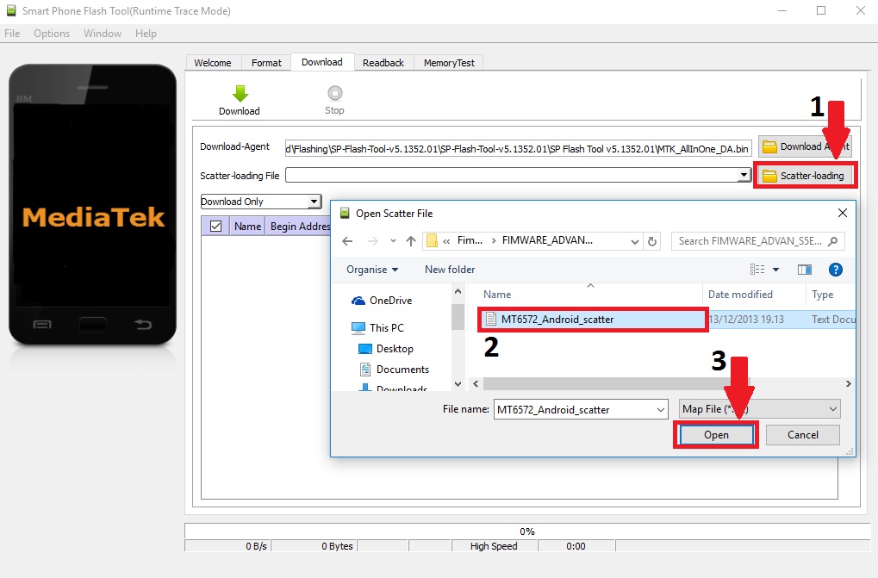
Task: Click the 0 B/s status cell
Action: (227, 546)
